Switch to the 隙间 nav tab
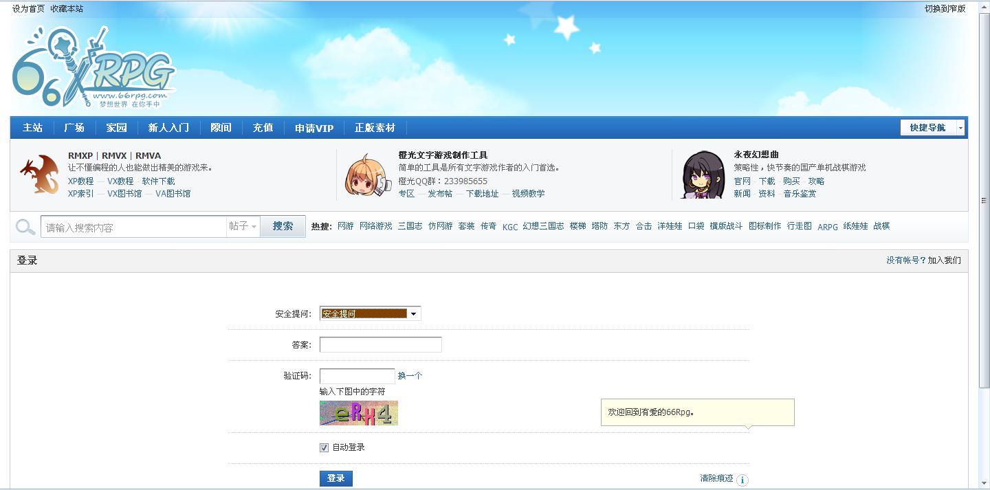 pyautogui.click(x=221, y=128)
